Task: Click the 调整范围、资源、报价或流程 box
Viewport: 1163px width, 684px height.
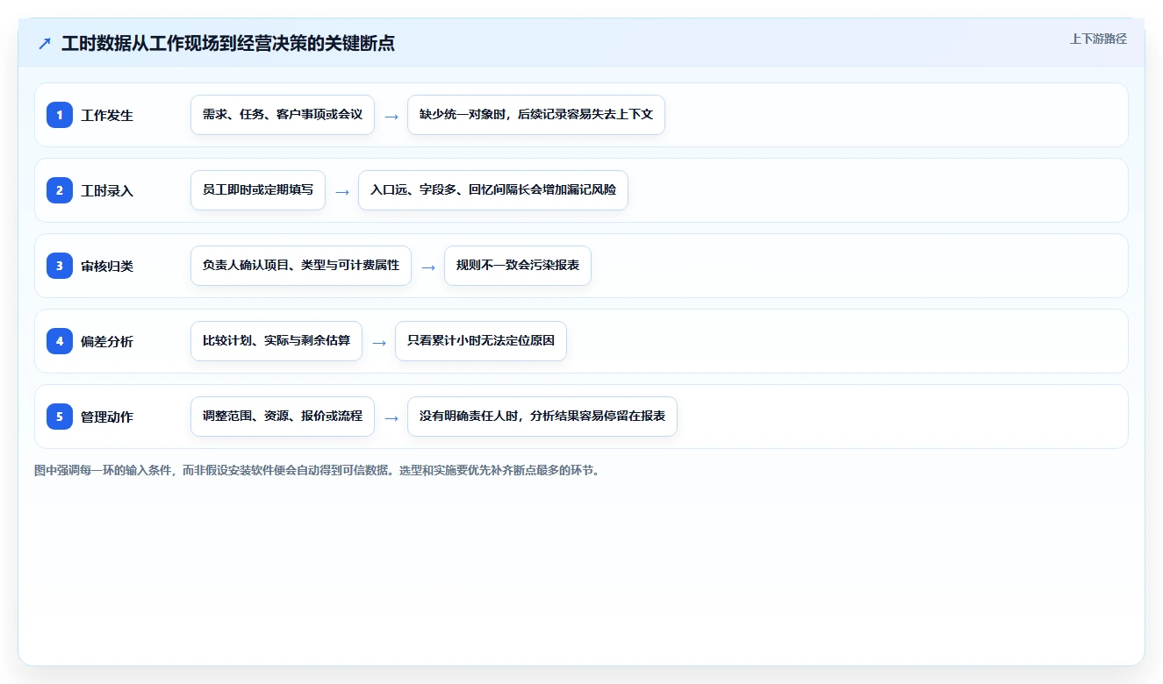Action: (x=283, y=417)
